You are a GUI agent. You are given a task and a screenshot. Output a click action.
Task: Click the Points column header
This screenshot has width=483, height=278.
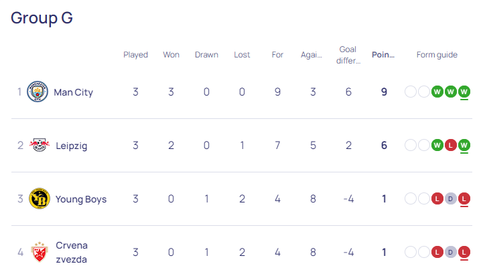pyautogui.click(x=383, y=55)
